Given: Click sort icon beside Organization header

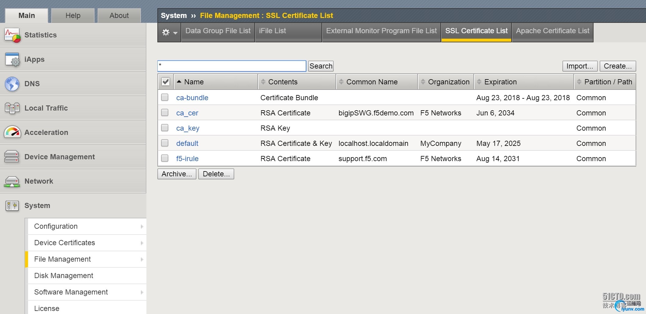Looking at the screenshot, I should (x=423, y=82).
